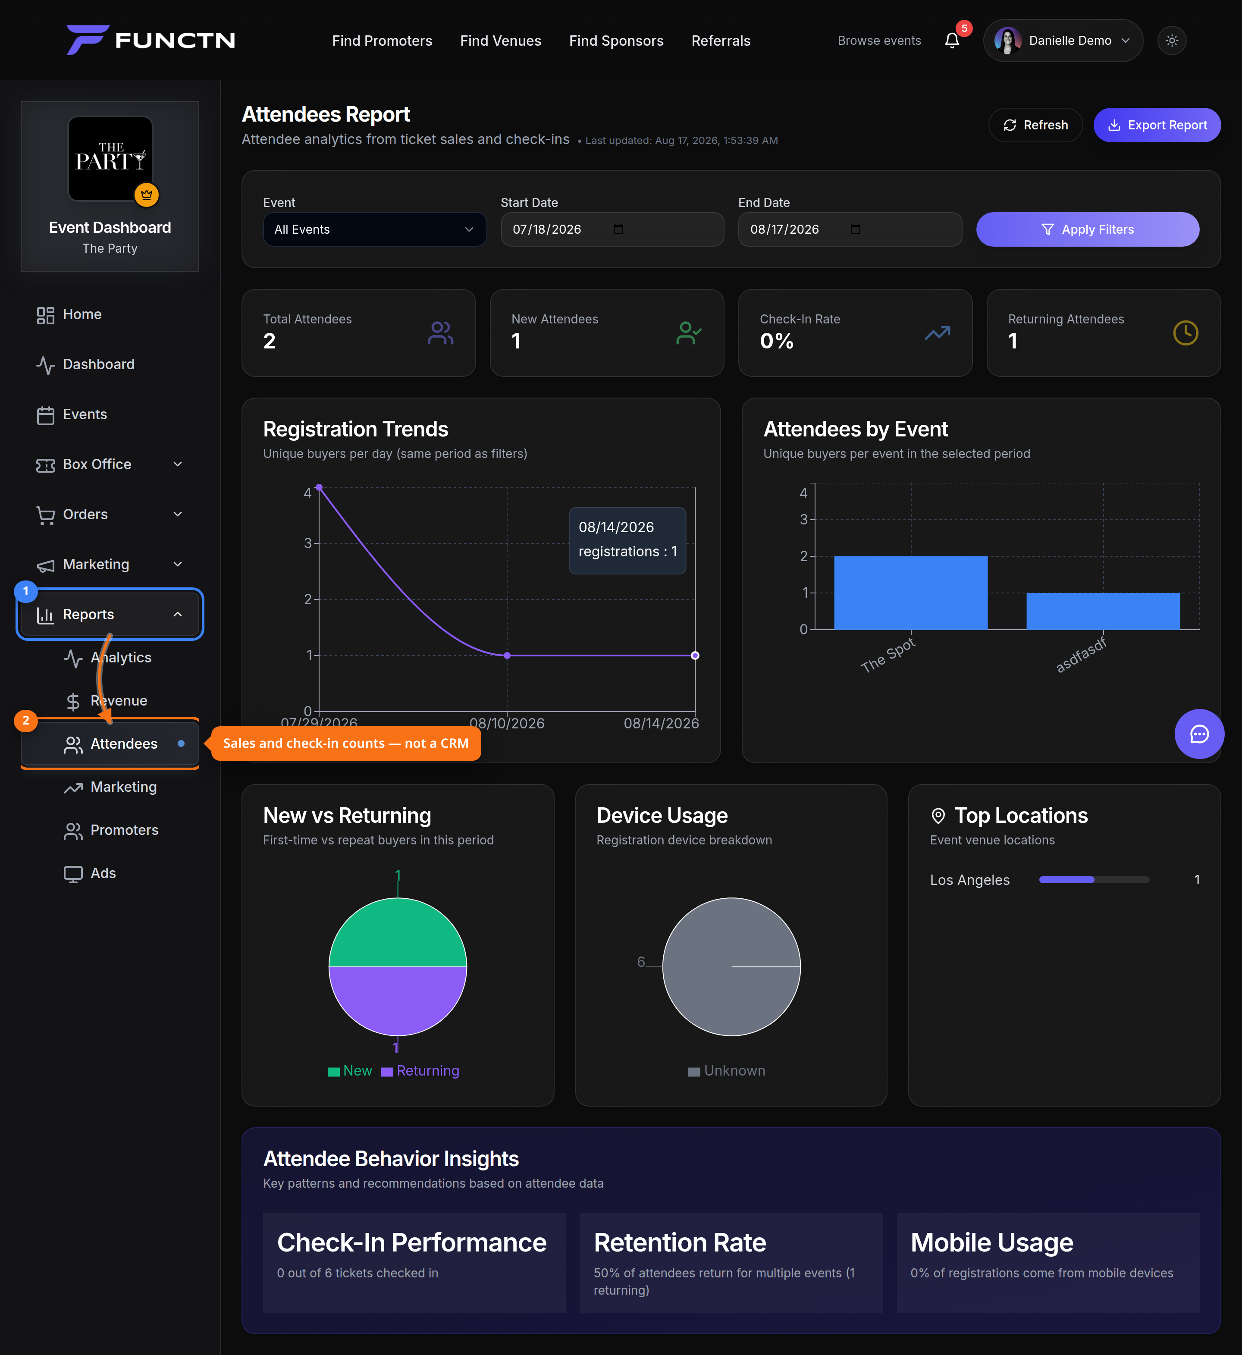The height and width of the screenshot is (1355, 1242).
Task: Expand the Orders chevron
Action: click(x=177, y=514)
